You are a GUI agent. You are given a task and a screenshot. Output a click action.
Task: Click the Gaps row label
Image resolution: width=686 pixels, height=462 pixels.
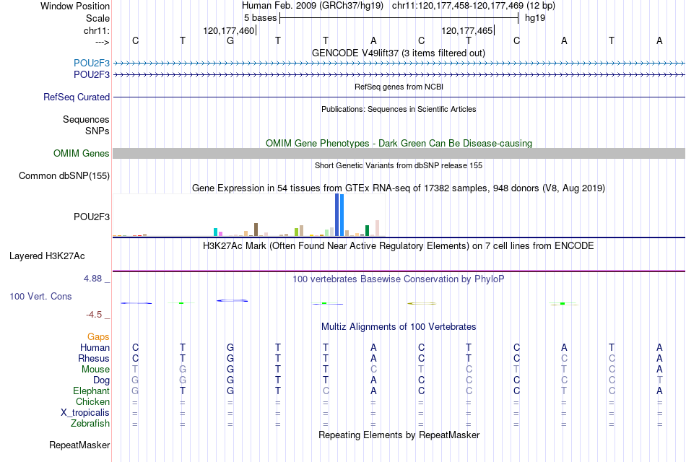pos(98,336)
